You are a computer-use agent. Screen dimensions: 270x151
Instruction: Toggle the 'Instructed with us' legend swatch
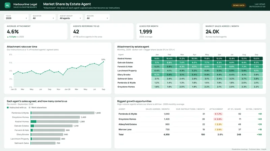8,108
